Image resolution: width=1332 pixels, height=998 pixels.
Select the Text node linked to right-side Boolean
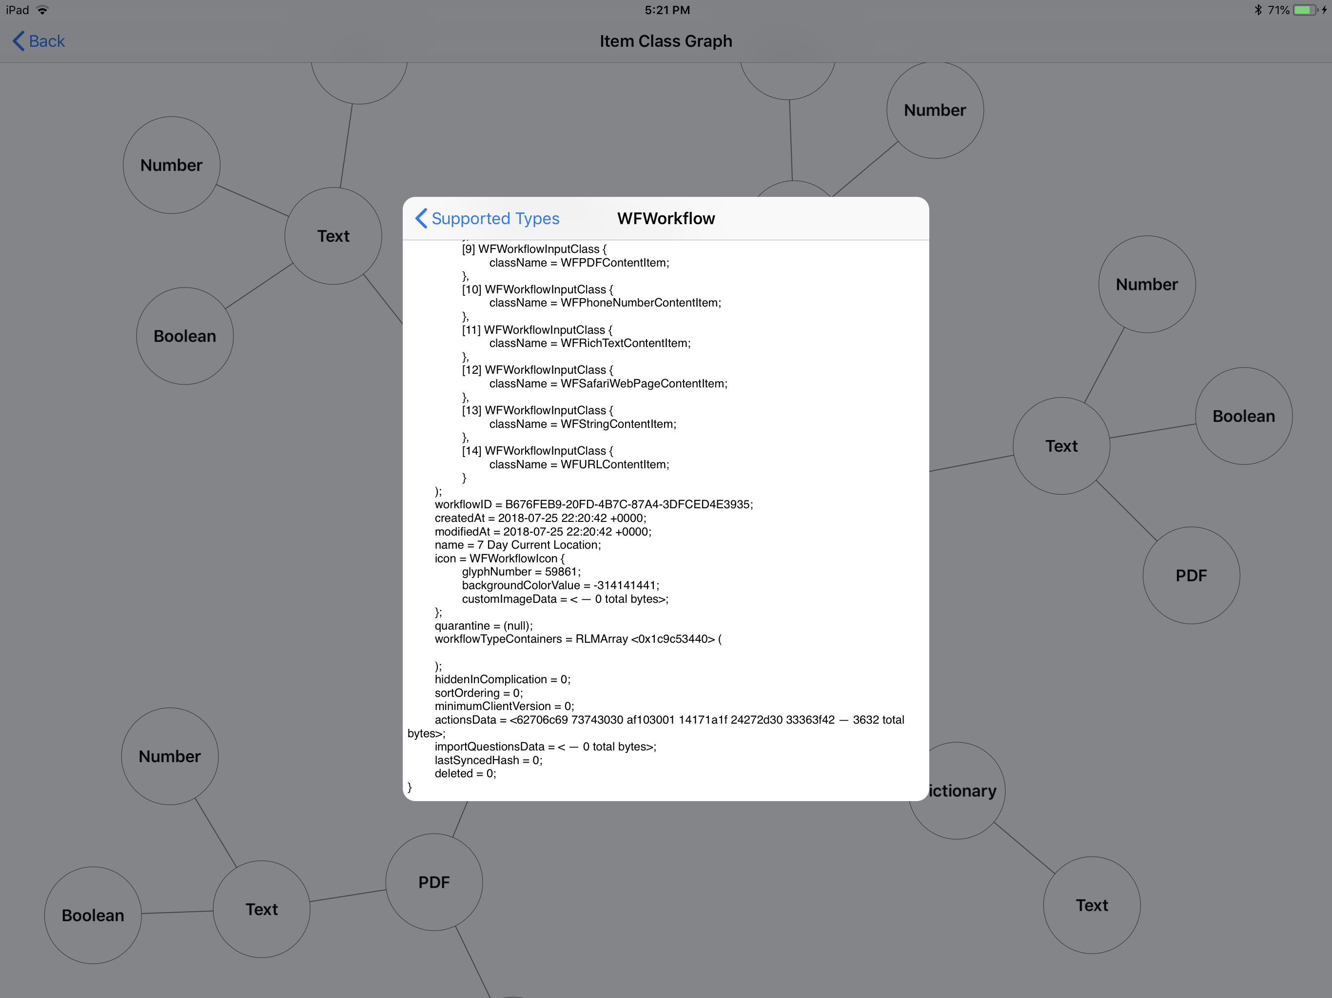tap(1061, 446)
